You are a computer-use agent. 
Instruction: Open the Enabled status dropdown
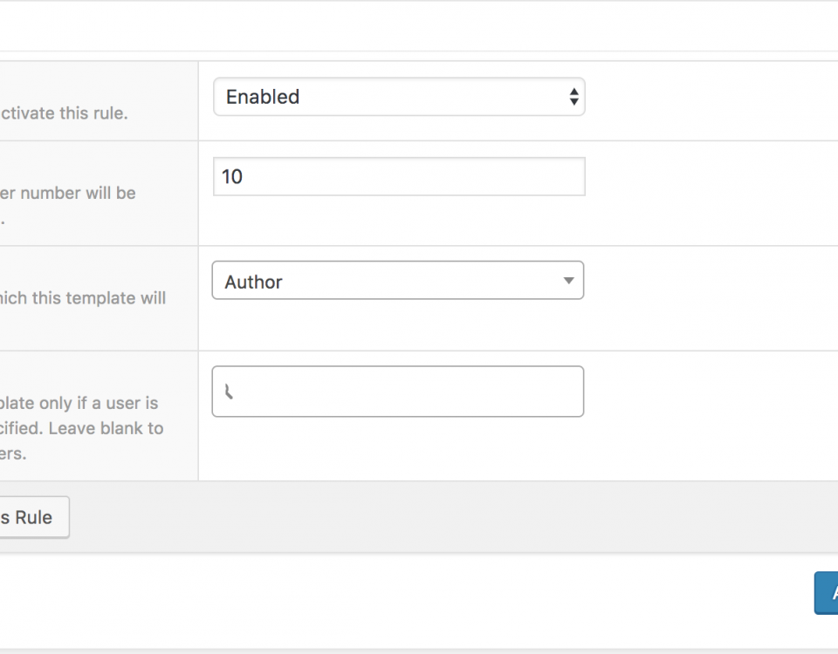(399, 97)
